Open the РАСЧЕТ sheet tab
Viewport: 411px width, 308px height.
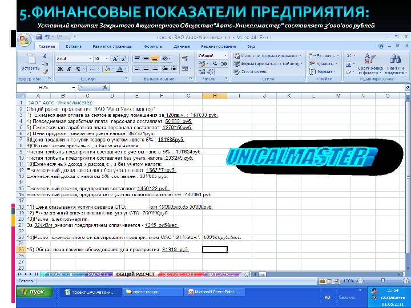pyautogui.click(x=97, y=274)
